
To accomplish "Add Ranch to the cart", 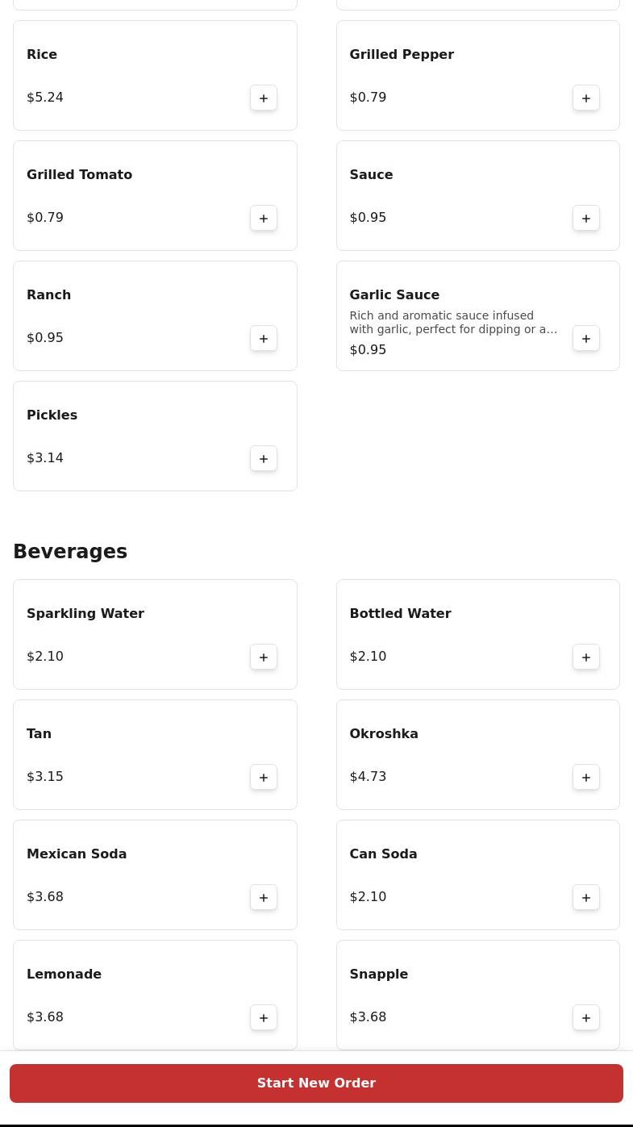I will point(264,338).
